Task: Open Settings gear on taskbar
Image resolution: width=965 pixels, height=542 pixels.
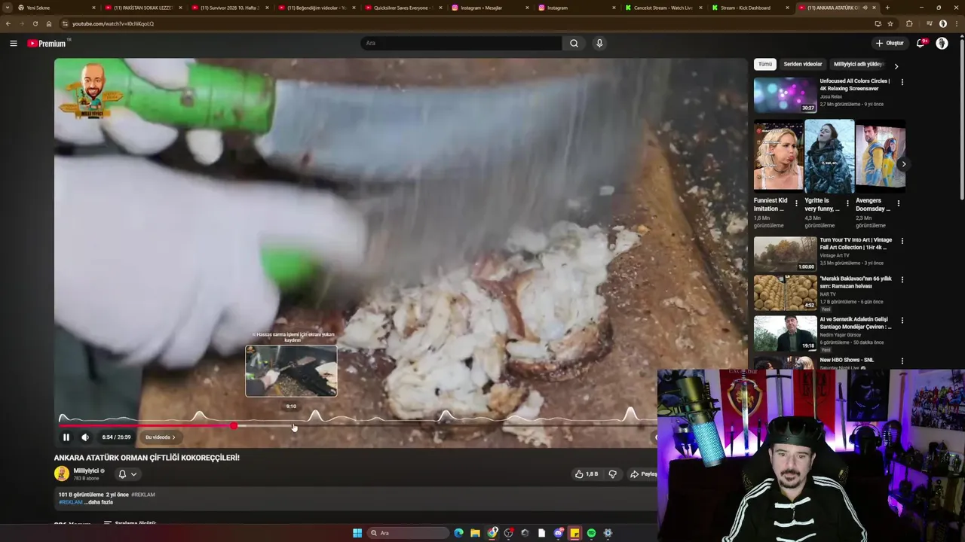Action: tap(608, 533)
